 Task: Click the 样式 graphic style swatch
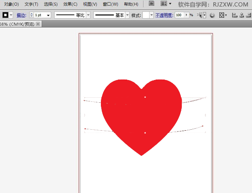point(146,15)
